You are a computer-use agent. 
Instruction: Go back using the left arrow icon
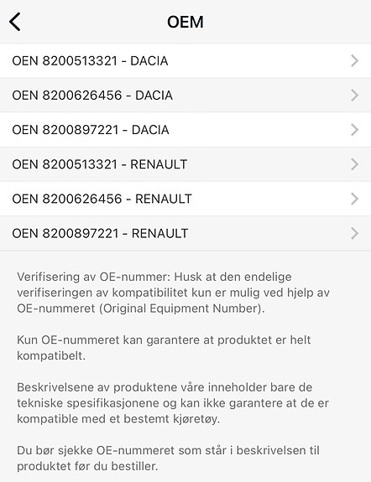click(x=15, y=22)
